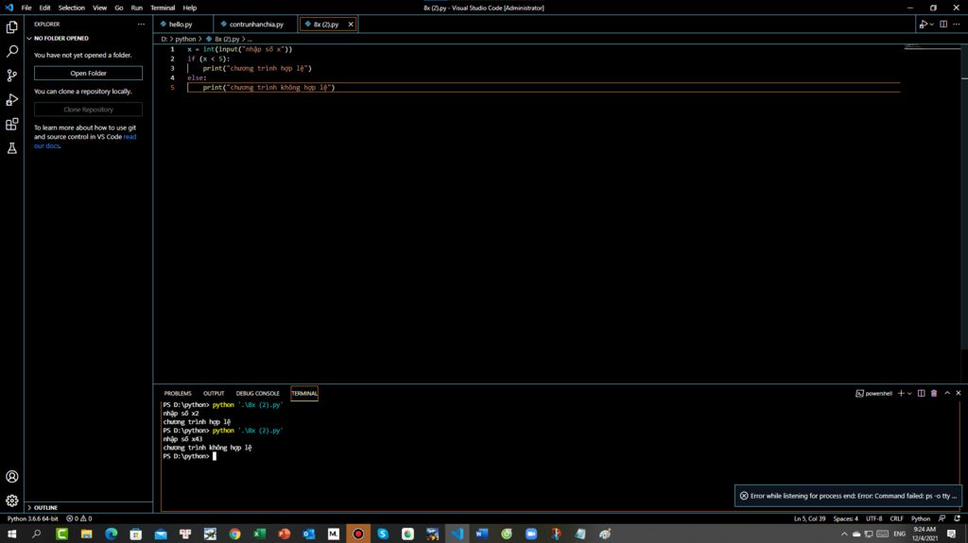Open the Testing flask view
The width and height of the screenshot is (968, 543).
tap(11, 148)
